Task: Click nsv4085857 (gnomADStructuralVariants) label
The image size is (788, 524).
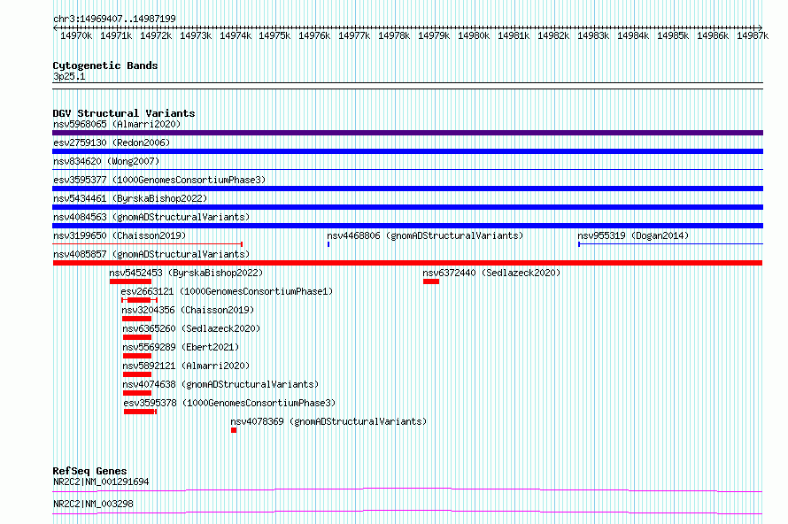Action: coord(151,254)
